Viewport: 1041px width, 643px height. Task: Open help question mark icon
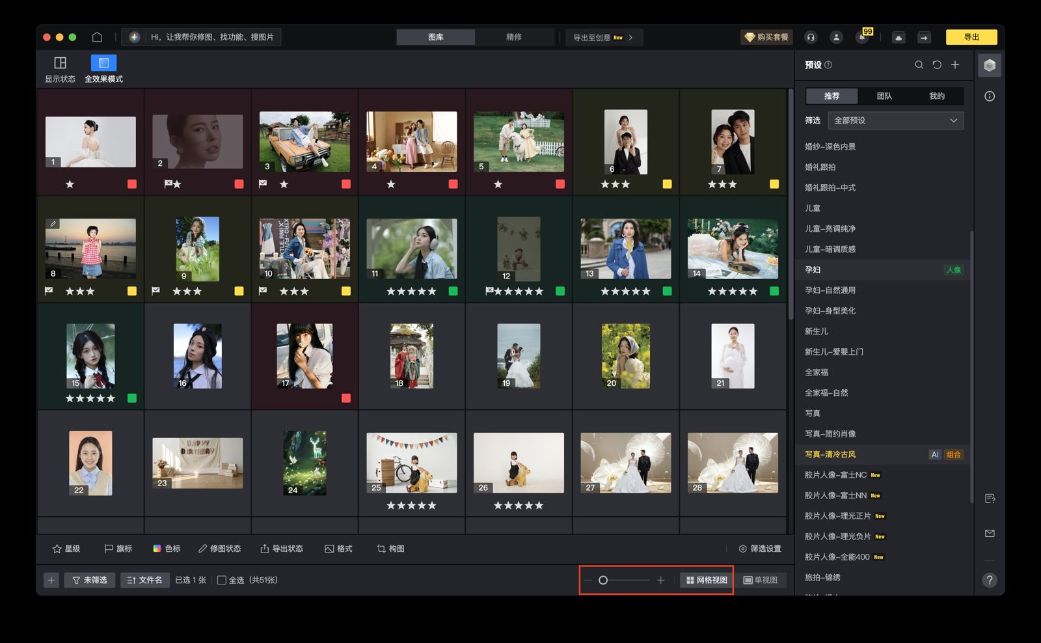990,580
